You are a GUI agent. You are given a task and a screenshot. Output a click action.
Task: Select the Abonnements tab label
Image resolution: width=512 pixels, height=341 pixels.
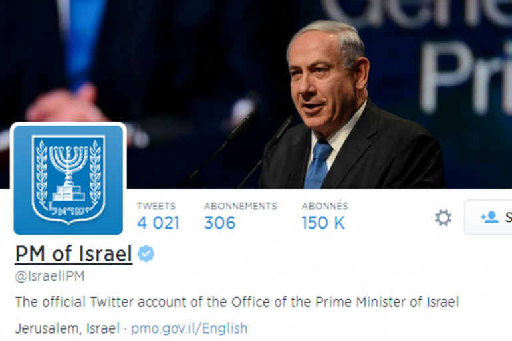click(x=241, y=206)
